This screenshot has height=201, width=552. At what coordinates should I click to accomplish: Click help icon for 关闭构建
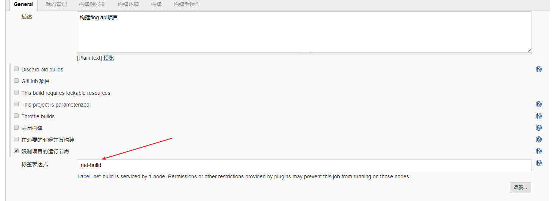point(538,128)
